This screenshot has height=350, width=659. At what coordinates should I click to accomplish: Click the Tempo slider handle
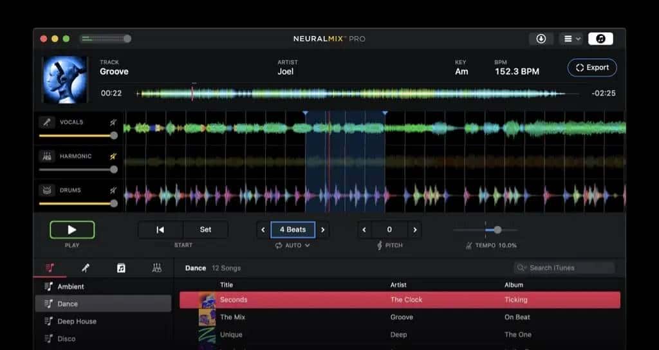tap(497, 230)
